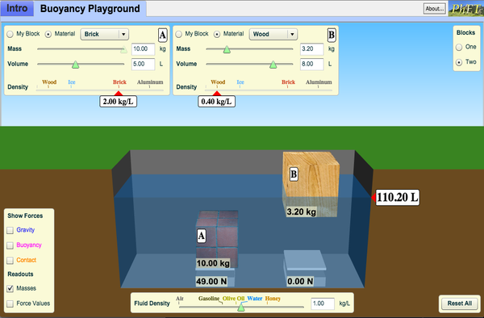Click the Ice label in block B density scale
This screenshot has height=318, width=484.
click(240, 82)
